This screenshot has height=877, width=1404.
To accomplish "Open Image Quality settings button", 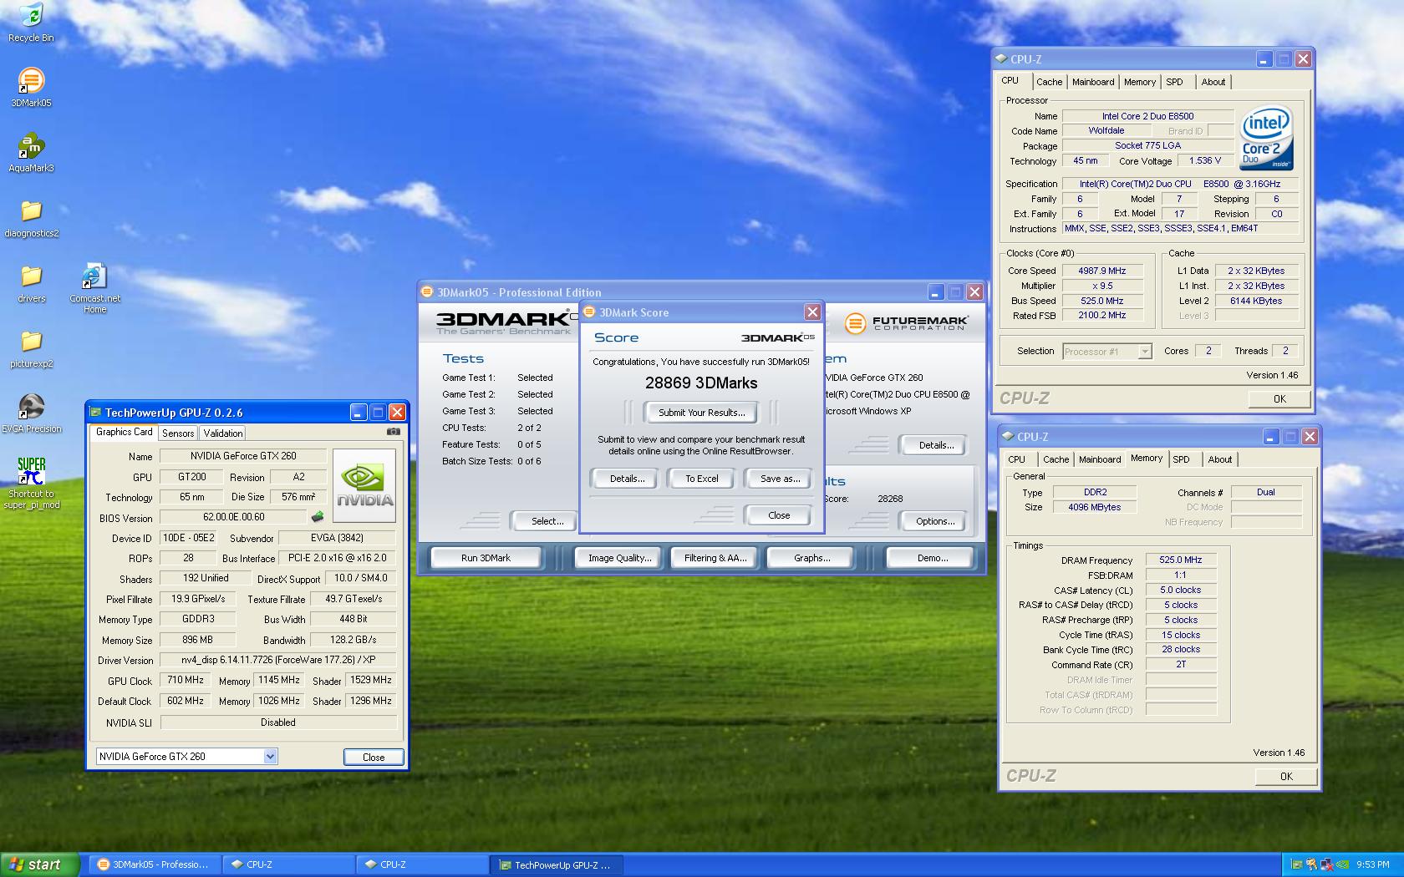I will coord(619,558).
